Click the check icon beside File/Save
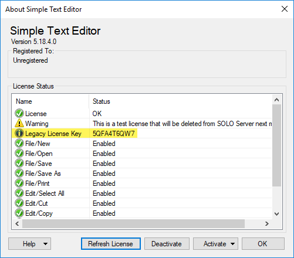Viewport: 294px width, 258px height. point(19,163)
